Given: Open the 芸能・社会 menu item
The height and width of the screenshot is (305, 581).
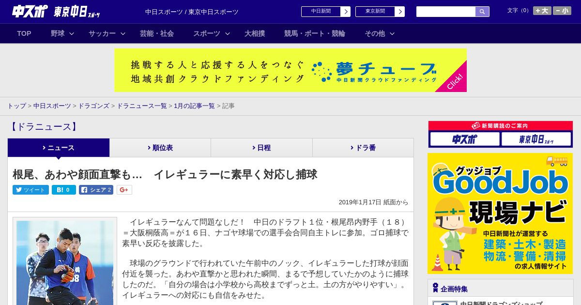Looking at the screenshot, I should point(157,33).
